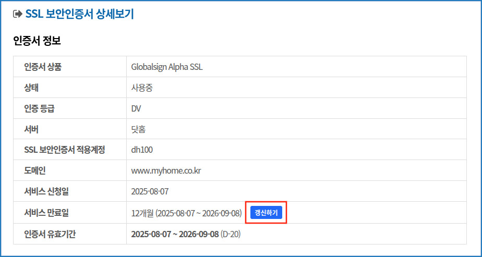This screenshot has width=482, height=257.
Task: Click the 서비스 만료일 row label
Action: click(46, 213)
